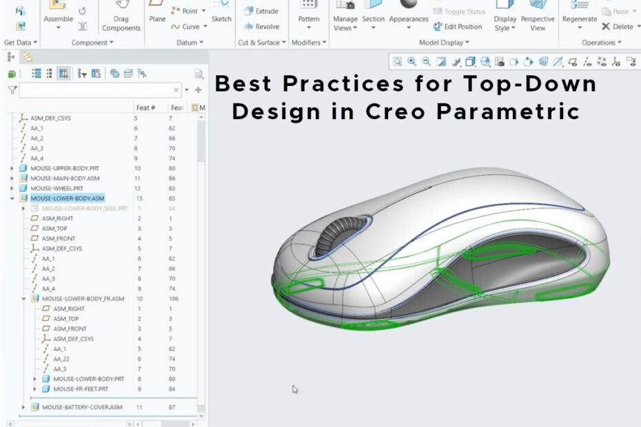Expand the Component group menu

click(x=92, y=43)
